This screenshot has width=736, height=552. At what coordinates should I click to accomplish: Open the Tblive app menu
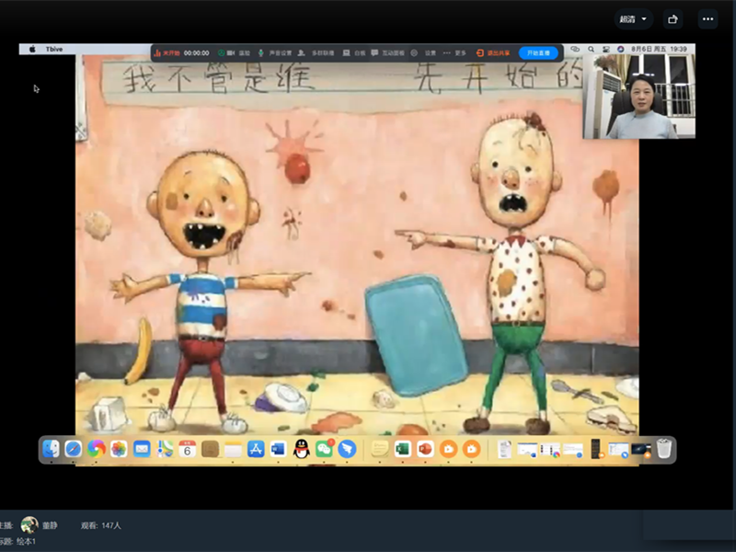point(54,49)
